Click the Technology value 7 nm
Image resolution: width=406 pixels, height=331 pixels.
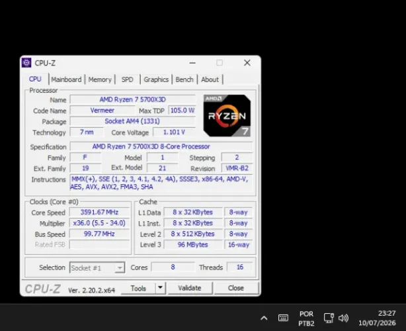[87, 132]
